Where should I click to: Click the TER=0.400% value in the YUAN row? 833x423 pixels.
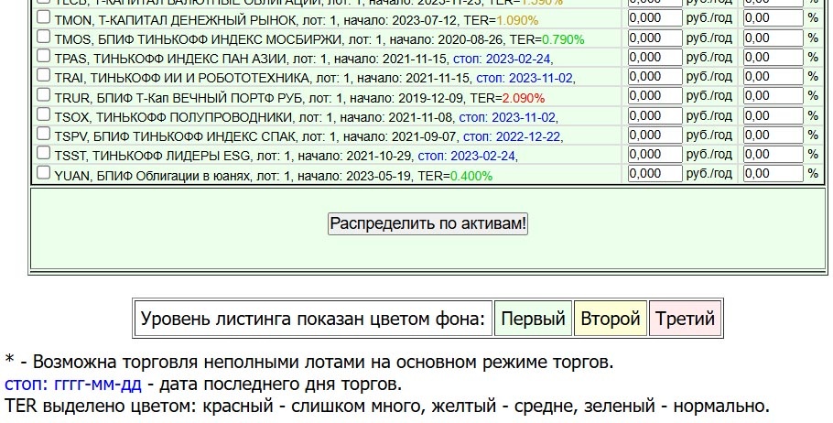click(x=455, y=176)
